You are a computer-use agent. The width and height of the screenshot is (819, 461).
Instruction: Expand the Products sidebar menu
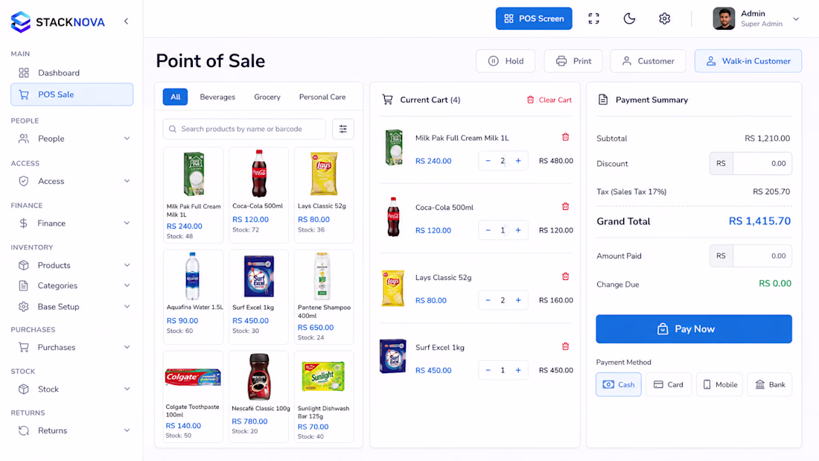[71, 265]
